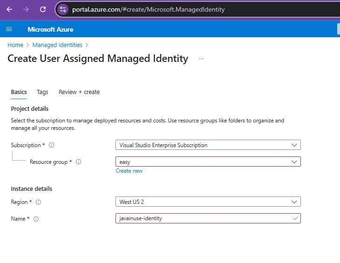Open the Subscription dropdown
This screenshot has width=340, height=263.
208,145
